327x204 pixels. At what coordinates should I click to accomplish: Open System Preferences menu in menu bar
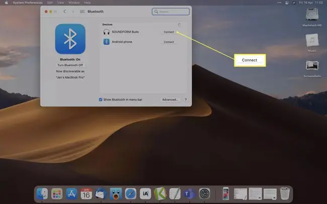pos(28,3)
